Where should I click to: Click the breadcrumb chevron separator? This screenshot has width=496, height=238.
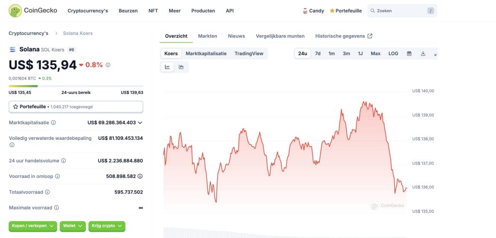56,33
